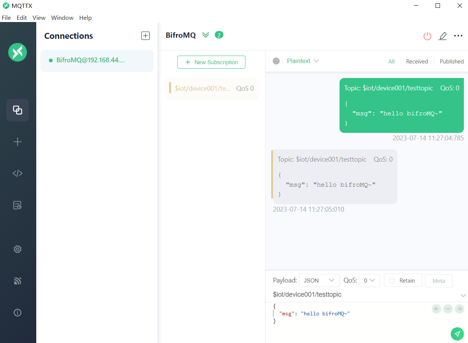Edit the BifroMQ connection with the pencil icon
This screenshot has width=468, height=343.
443,36
